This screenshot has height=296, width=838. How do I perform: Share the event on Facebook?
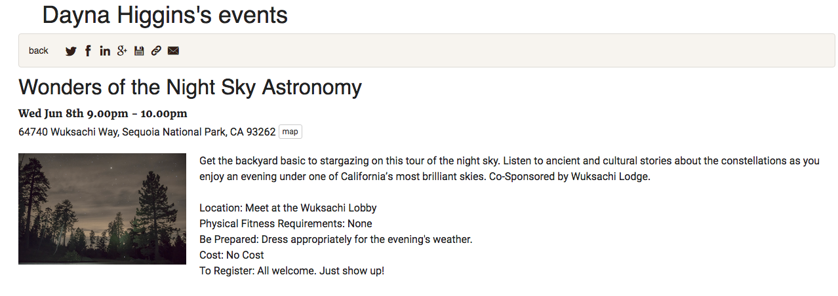click(x=88, y=50)
